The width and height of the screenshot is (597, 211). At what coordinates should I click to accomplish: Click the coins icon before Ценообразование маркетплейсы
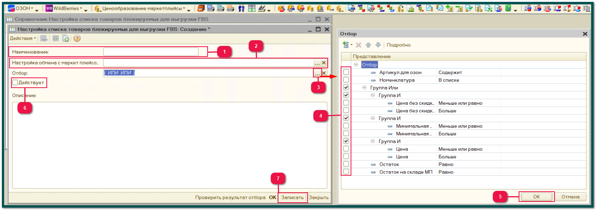(x=98, y=8)
